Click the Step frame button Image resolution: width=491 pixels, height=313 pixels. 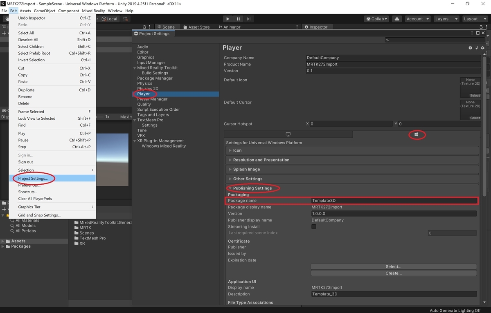248,19
